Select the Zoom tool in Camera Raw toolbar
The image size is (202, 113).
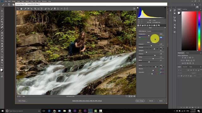(18, 9)
